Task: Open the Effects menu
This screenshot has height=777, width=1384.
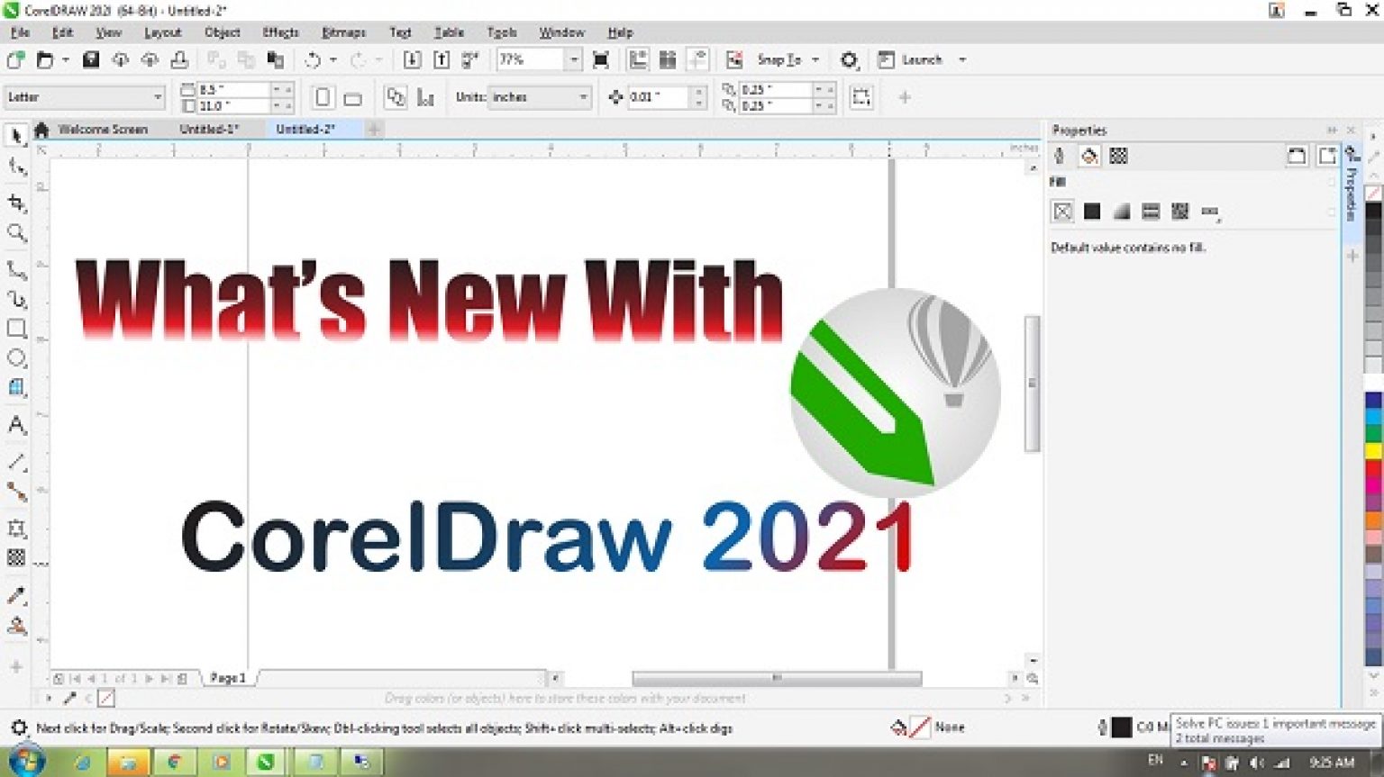Action: [280, 32]
